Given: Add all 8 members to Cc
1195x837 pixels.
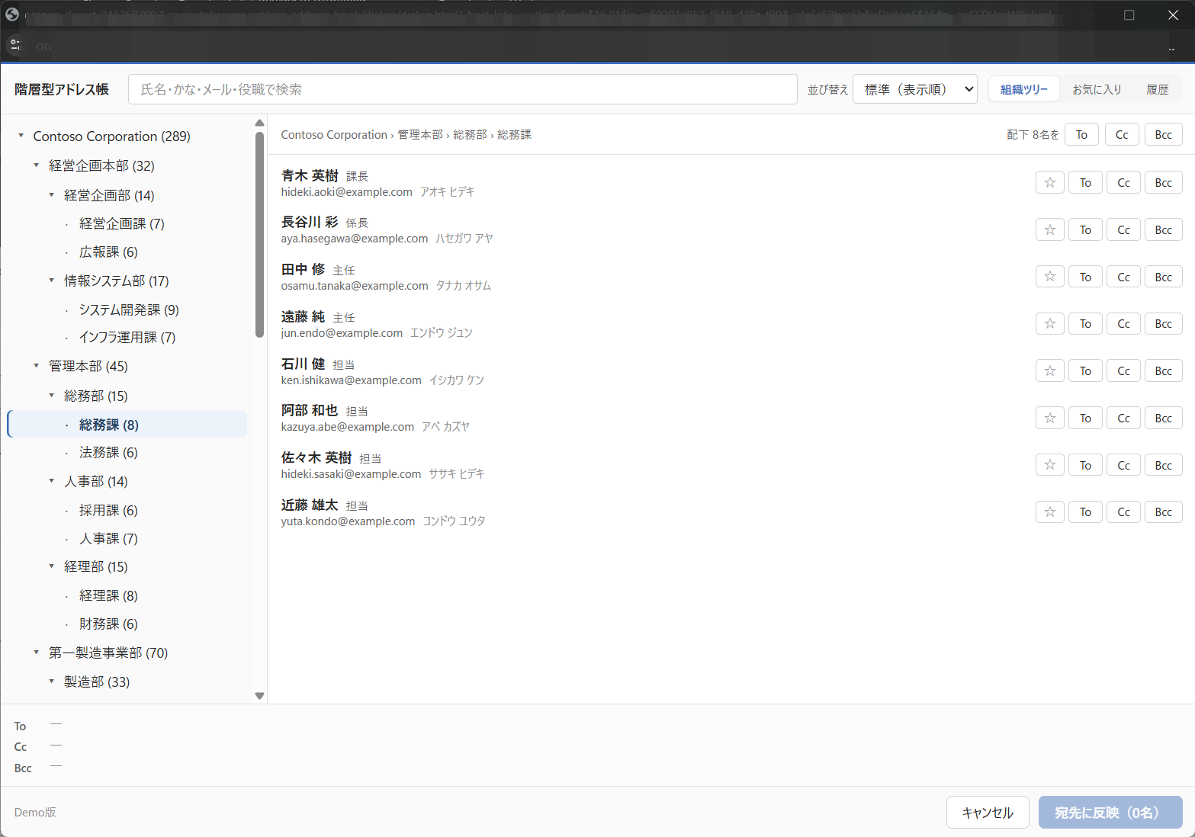Looking at the screenshot, I should [1122, 134].
